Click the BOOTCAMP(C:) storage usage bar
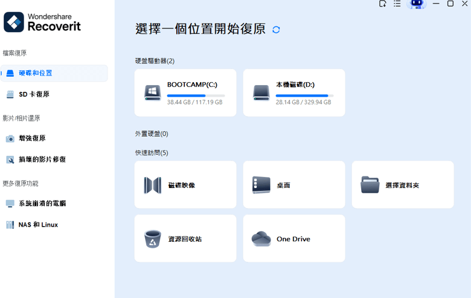Screen dimensions: 471x298 (196, 96)
